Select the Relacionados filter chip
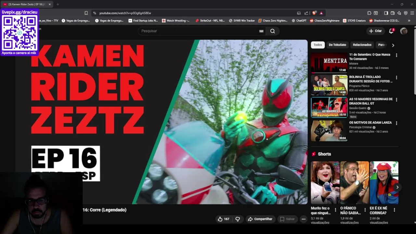The width and height of the screenshot is (416, 234). coord(362,45)
